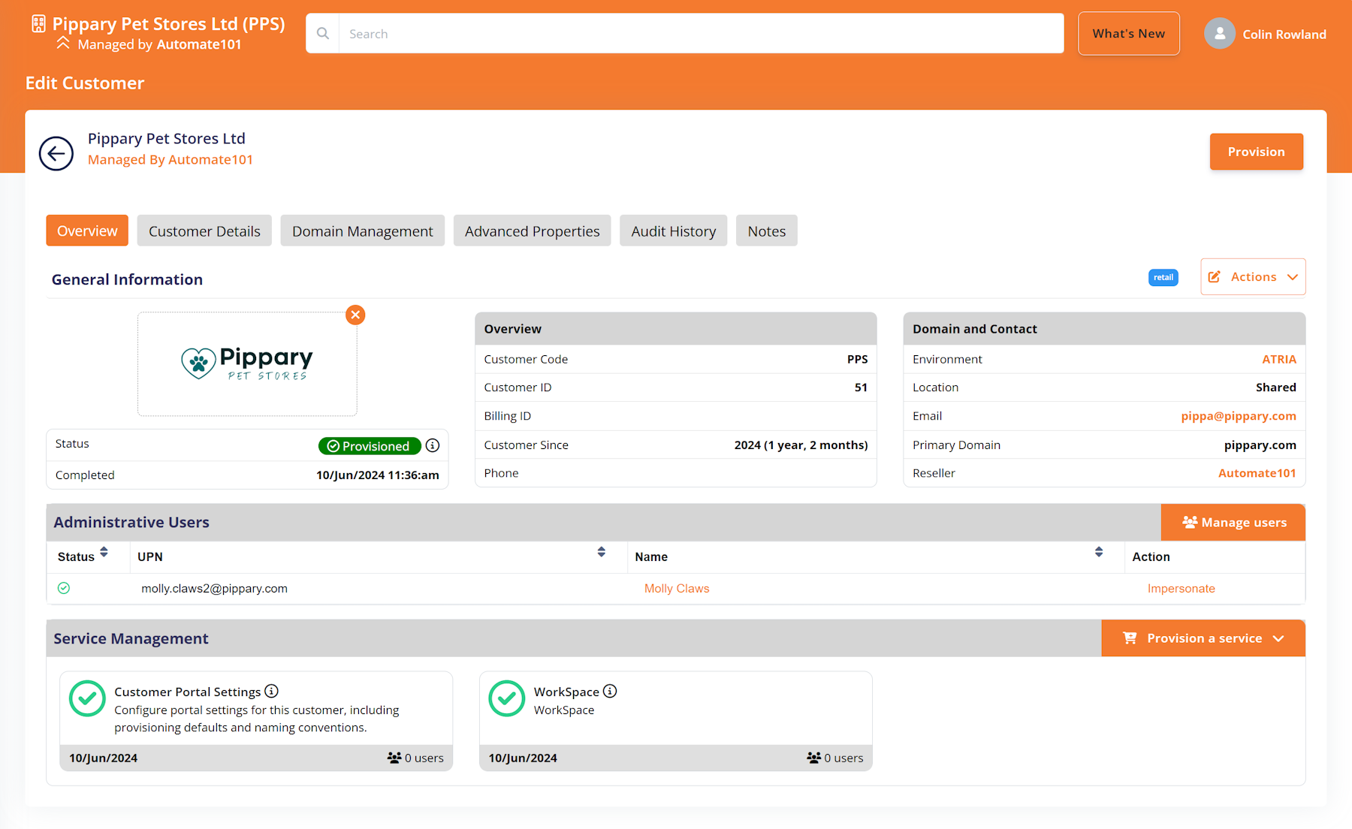Click the info icon beside WorkSpace
This screenshot has width=1352, height=829.
pos(611,691)
